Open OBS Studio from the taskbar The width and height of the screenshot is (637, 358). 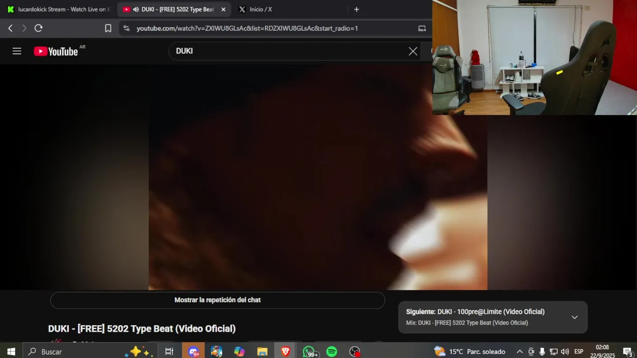[x=354, y=352]
